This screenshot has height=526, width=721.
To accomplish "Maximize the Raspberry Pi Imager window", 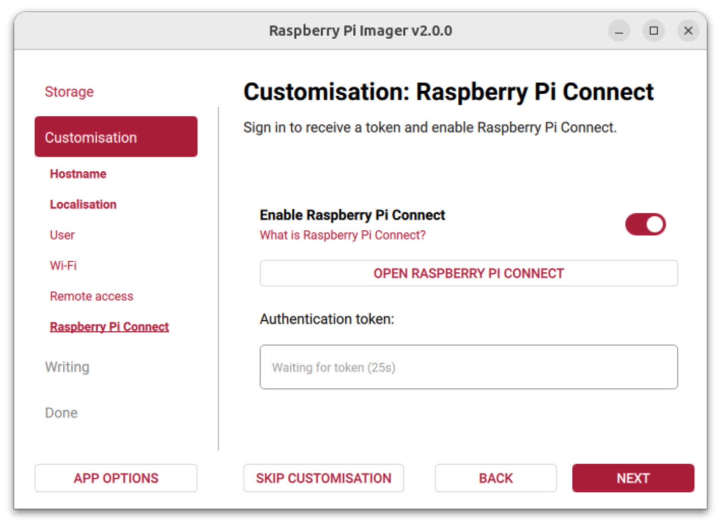I will pos(653,31).
